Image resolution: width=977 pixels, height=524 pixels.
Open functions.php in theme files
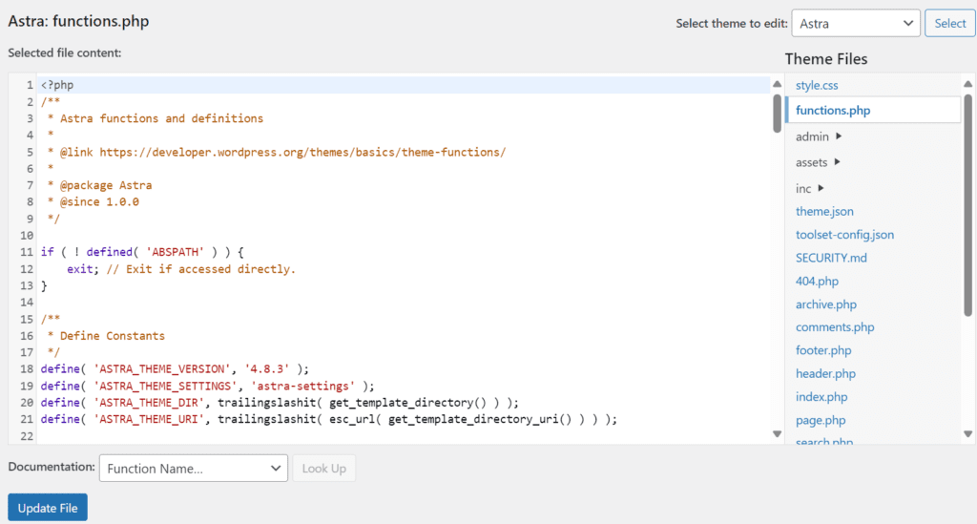point(832,111)
